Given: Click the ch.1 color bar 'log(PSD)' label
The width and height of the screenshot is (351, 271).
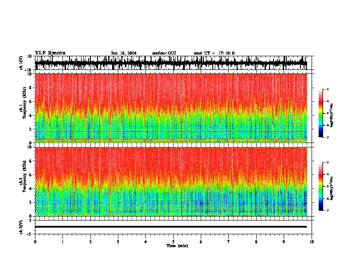Looking at the screenshot, I should pyautogui.click(x=332, y=116).
